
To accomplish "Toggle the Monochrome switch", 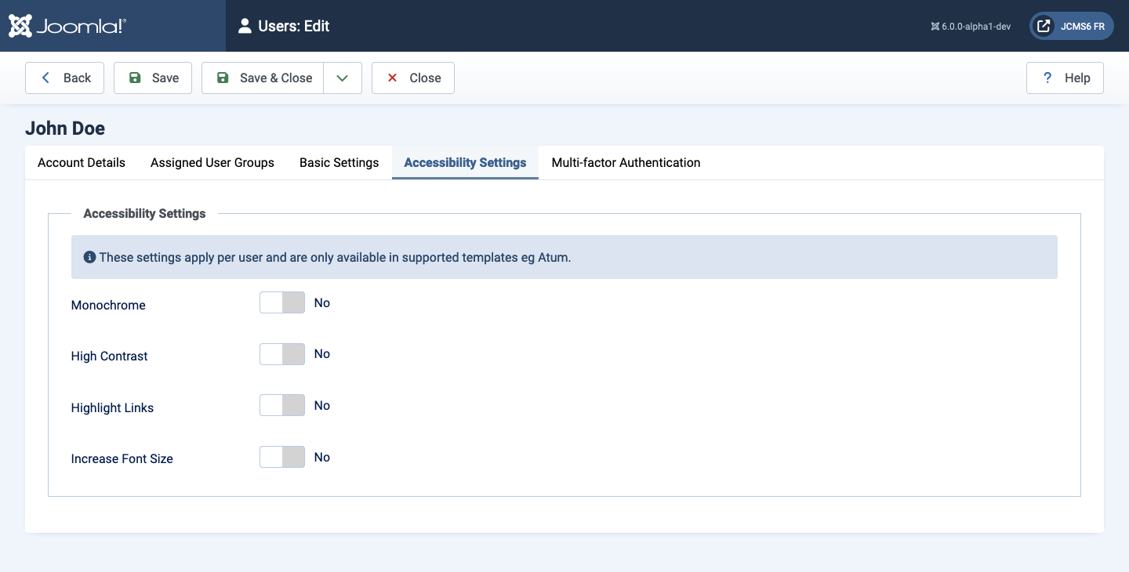I will click(x=282, y=302).
